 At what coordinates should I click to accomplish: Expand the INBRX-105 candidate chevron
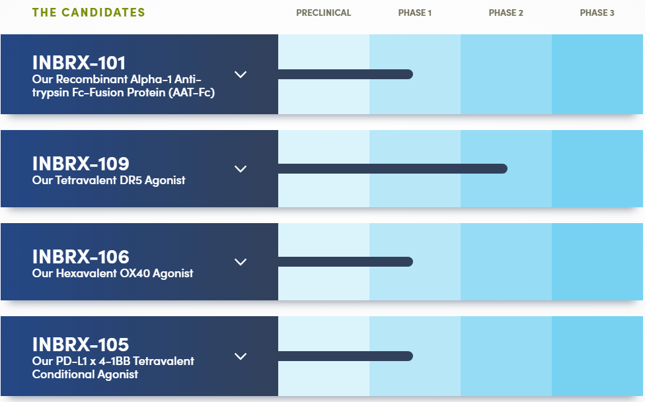click(x=241, y=356)
